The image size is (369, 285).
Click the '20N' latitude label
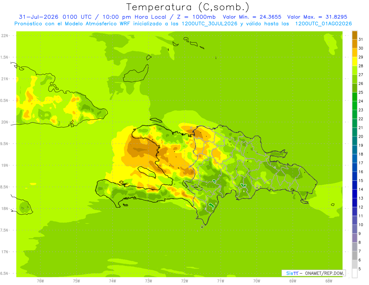pyautogui.click(x=5, y=122)
